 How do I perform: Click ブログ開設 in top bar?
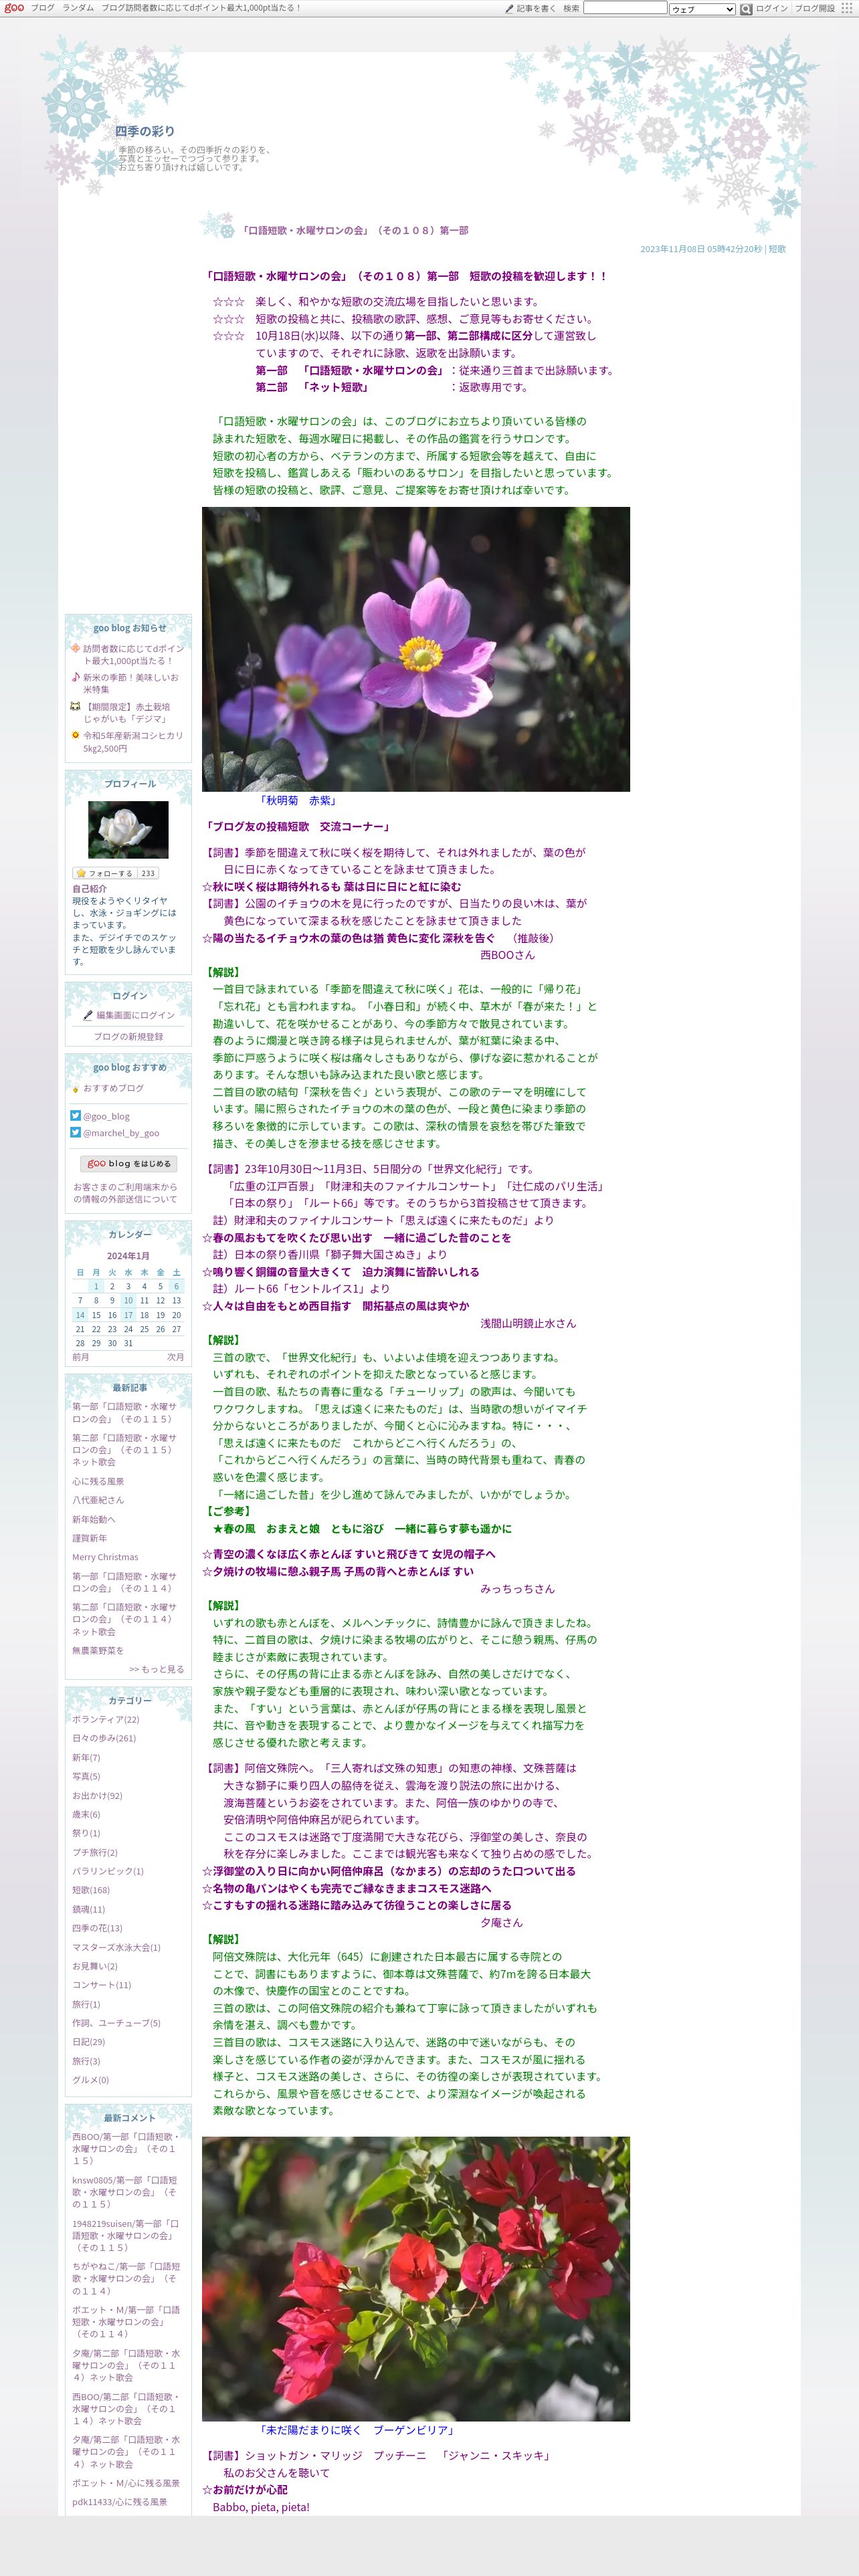(814, 8)
